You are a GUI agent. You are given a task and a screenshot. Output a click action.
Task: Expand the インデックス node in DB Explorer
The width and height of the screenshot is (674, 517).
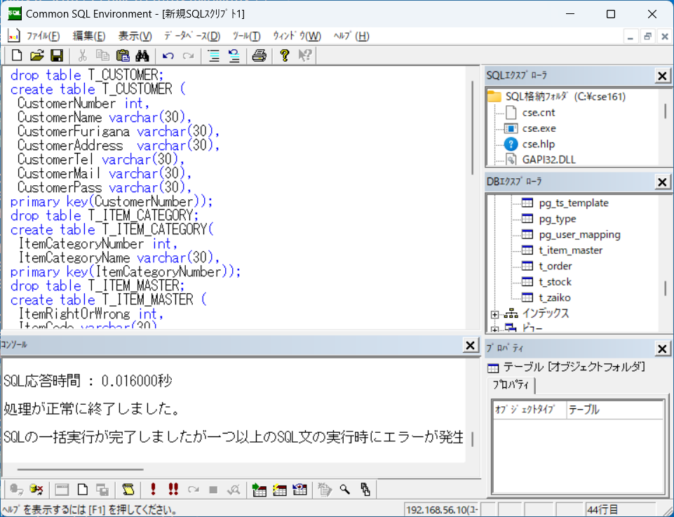(x=494, y=314)
